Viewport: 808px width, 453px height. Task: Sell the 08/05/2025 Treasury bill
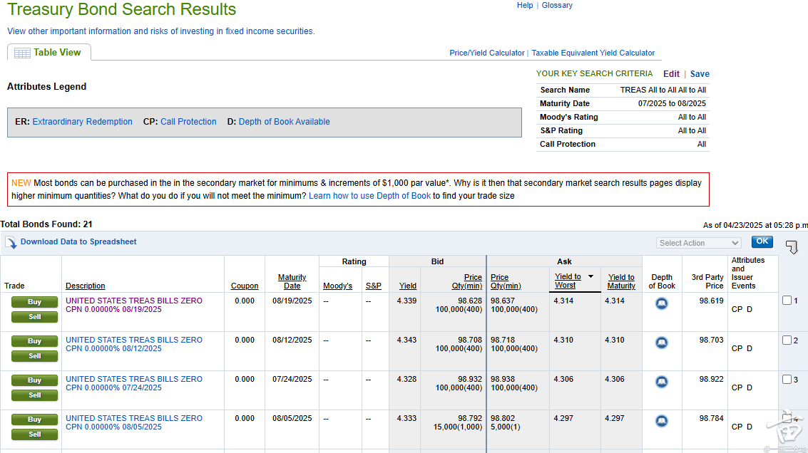(34, 434)
